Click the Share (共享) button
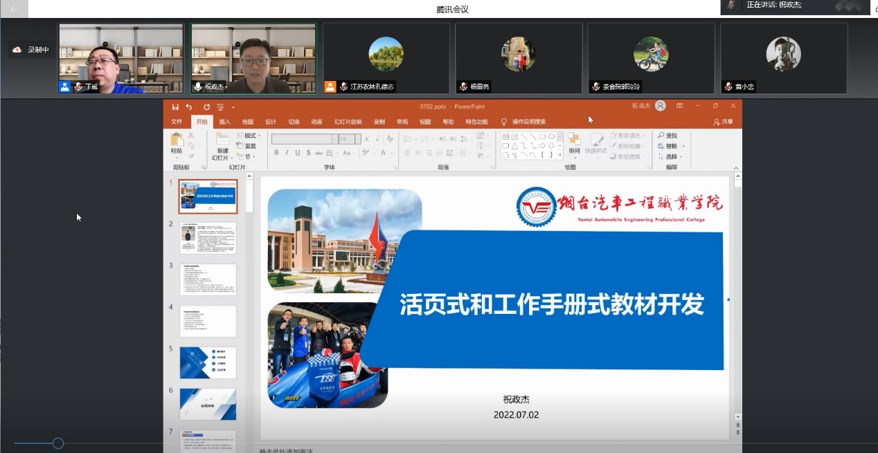The height and width of the screenshot is (453, 878). pyautogui.click(x=724, y=122)
